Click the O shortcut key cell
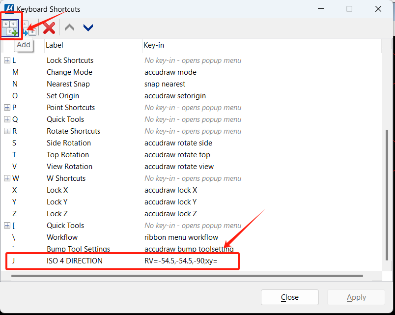Image resolution: width=395 pixels, height=315 pixels. coord(15,96)
